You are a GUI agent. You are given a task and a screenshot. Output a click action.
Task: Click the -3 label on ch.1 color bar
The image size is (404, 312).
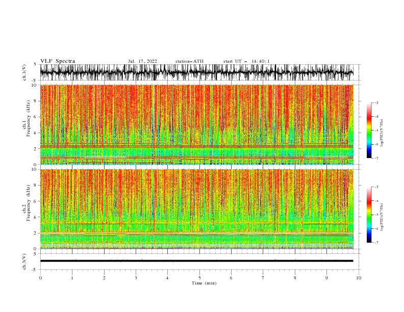coord(376,102)
